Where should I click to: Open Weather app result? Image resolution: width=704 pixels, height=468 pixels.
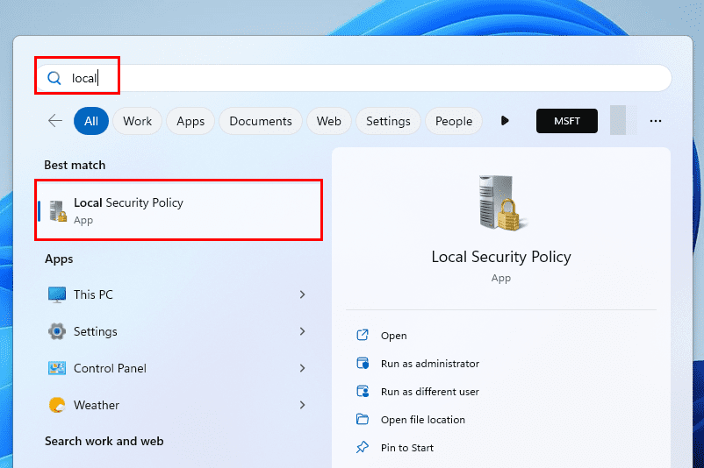coord(179,405)
